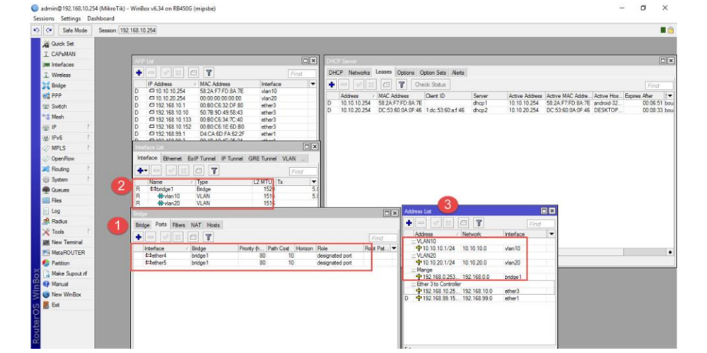
Task: Add new address in Address List
Action: 409,222
